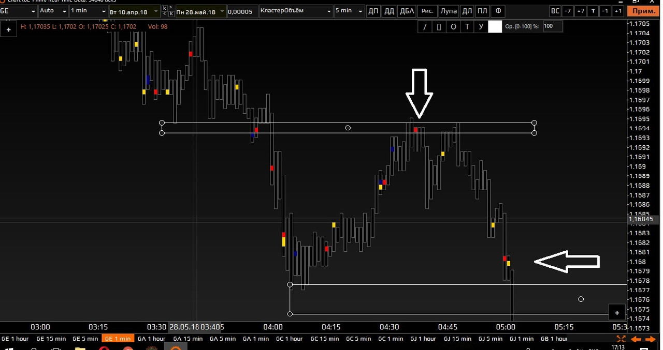
Task: Open the 5 min cluster period dropdown
Action: point(349,10)
